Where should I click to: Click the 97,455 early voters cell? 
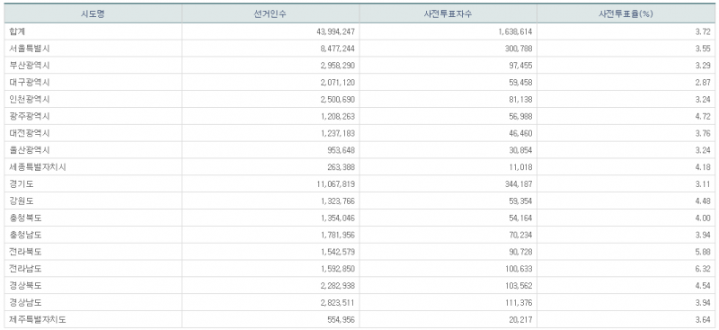(521, 66)
